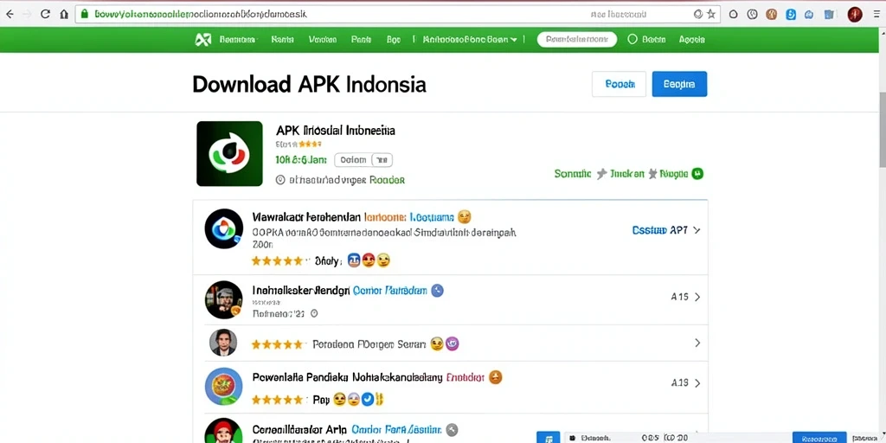Open the browser hamburger menu
Screen dimensions: 886x443
pyautogui.click(x=876, y=14)
